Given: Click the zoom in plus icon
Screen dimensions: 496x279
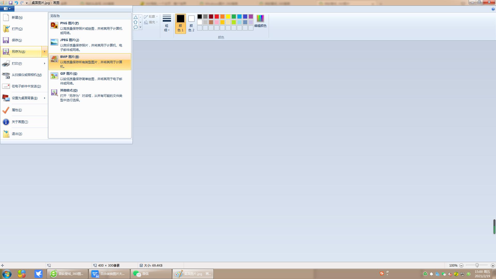Looking at the screenshot, I should pos(493,265).
